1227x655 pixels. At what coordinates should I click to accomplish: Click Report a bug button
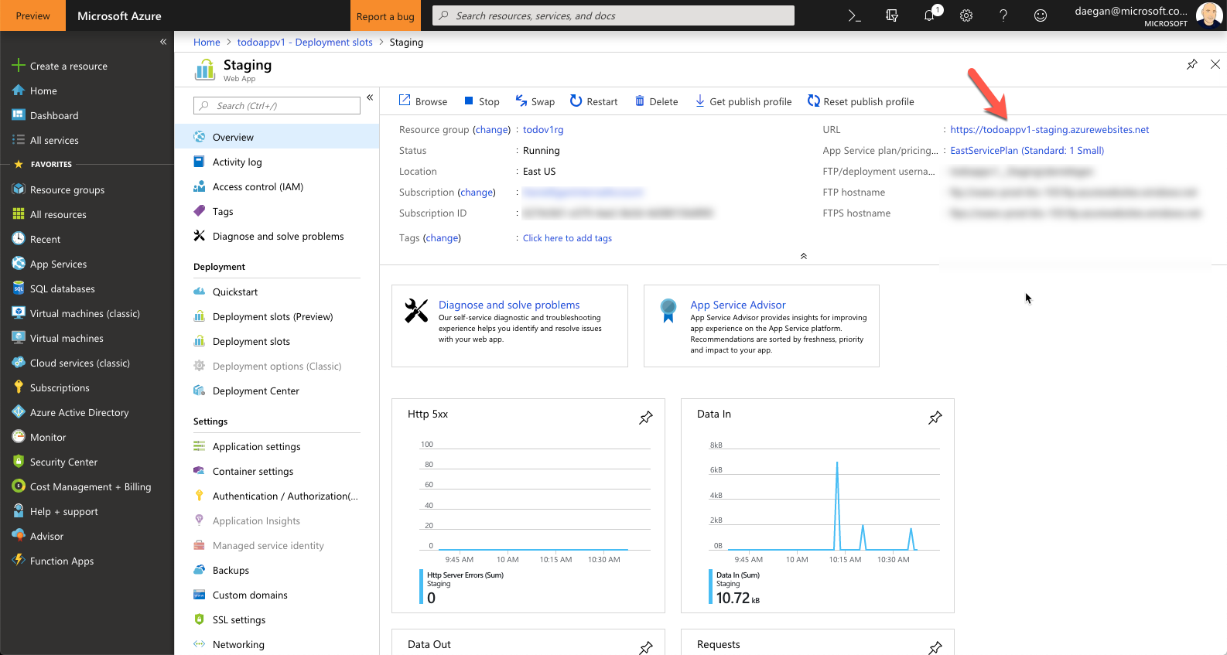point(385,16)
